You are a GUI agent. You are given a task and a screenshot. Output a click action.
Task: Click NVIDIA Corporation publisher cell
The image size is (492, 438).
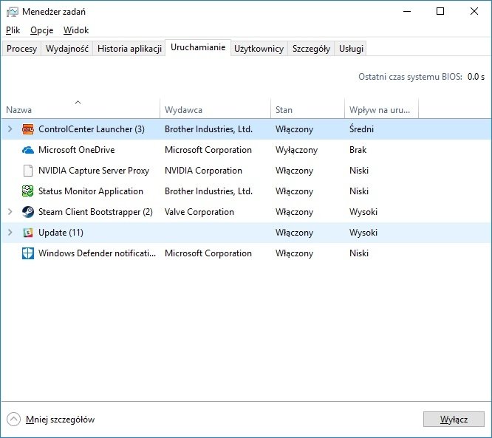click(203, 171)
